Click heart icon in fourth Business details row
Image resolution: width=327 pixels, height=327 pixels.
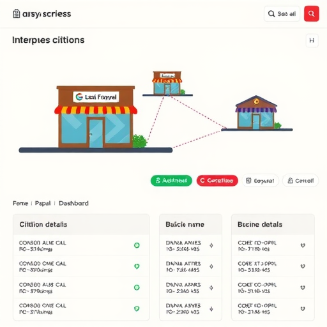(x=303, y=308)
